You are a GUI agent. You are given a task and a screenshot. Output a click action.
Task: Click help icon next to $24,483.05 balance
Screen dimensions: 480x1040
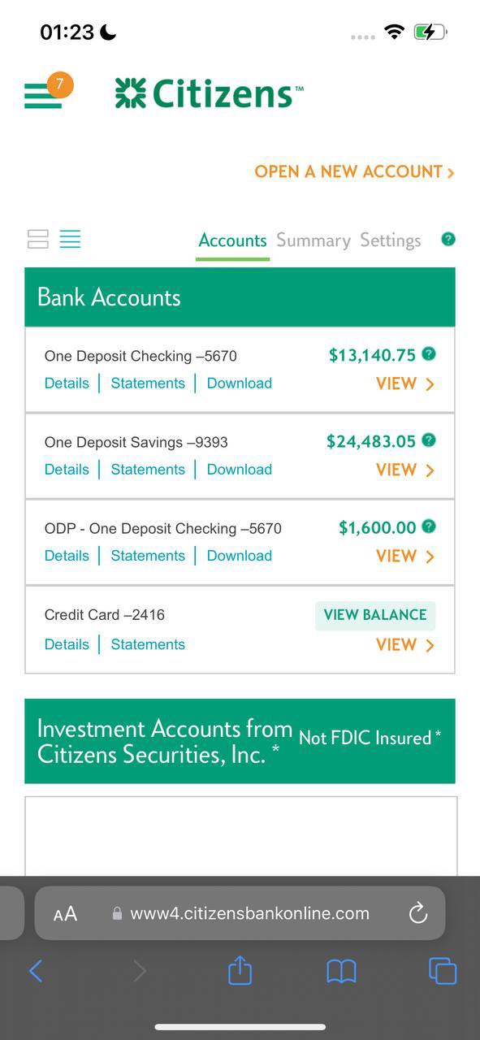(429, 440)
